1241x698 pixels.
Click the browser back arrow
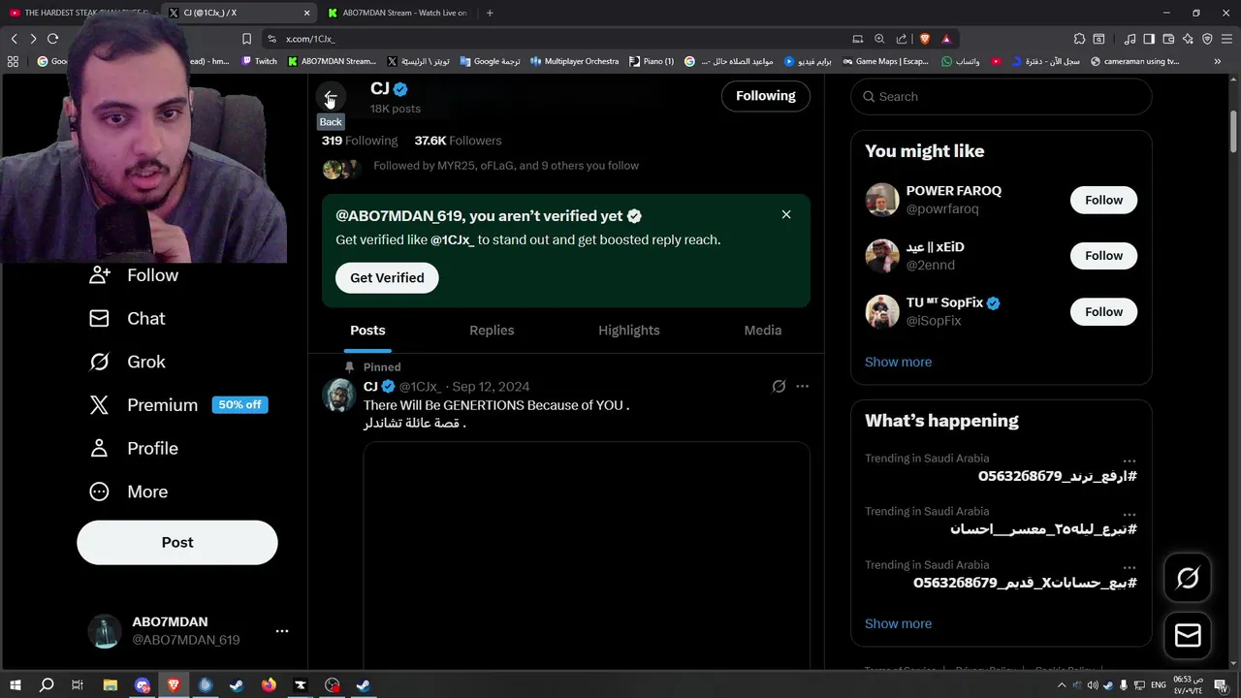(x=14, y=39)
